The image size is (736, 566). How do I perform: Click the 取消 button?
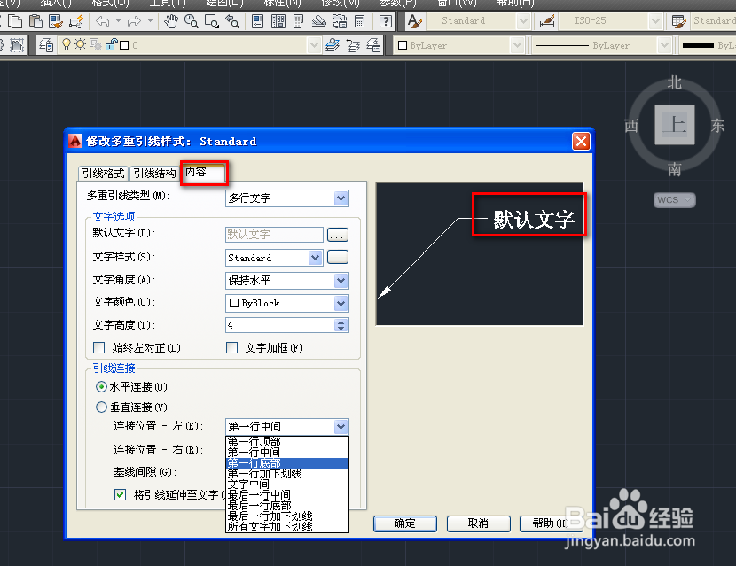coord(478,523)
